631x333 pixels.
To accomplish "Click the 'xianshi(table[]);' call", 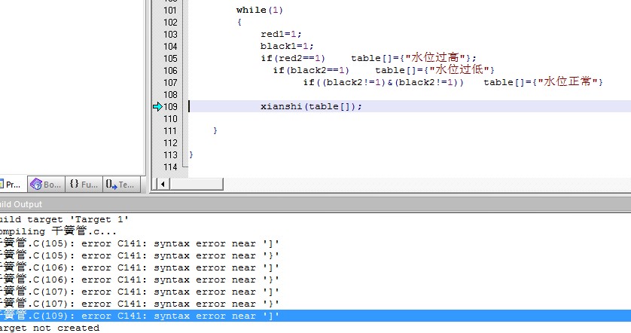I will pos(311,107).
